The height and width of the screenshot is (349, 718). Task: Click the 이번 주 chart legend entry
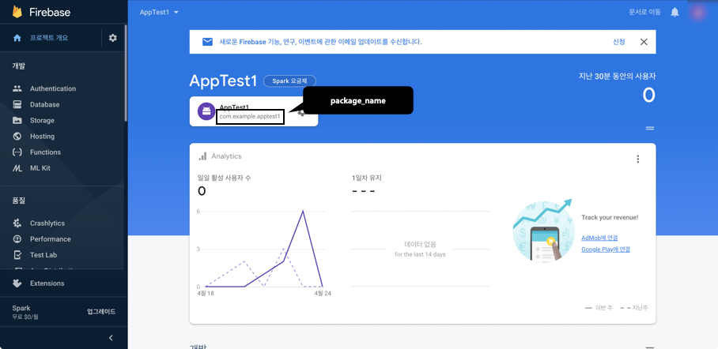coord(599,308)
